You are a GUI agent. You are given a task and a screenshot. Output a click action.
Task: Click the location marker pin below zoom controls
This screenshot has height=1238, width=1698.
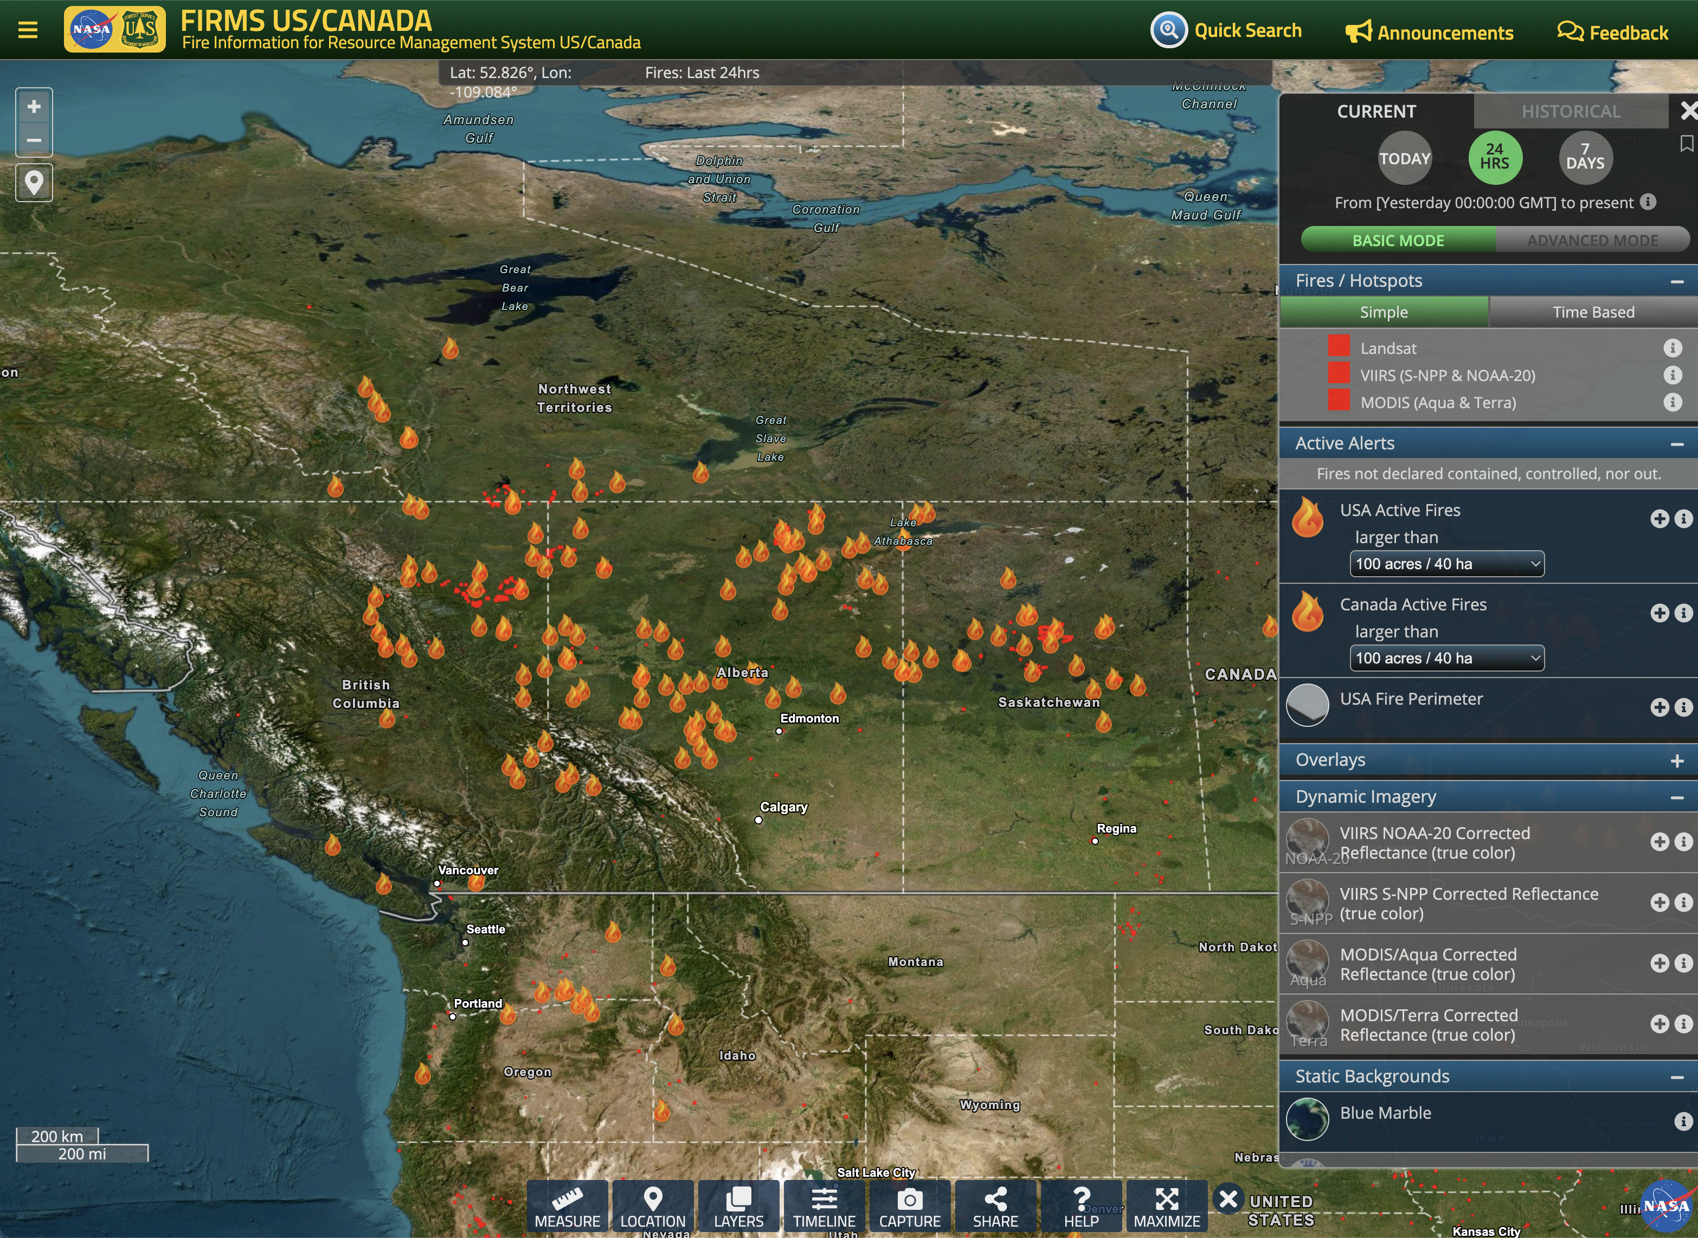click(34, 182)
